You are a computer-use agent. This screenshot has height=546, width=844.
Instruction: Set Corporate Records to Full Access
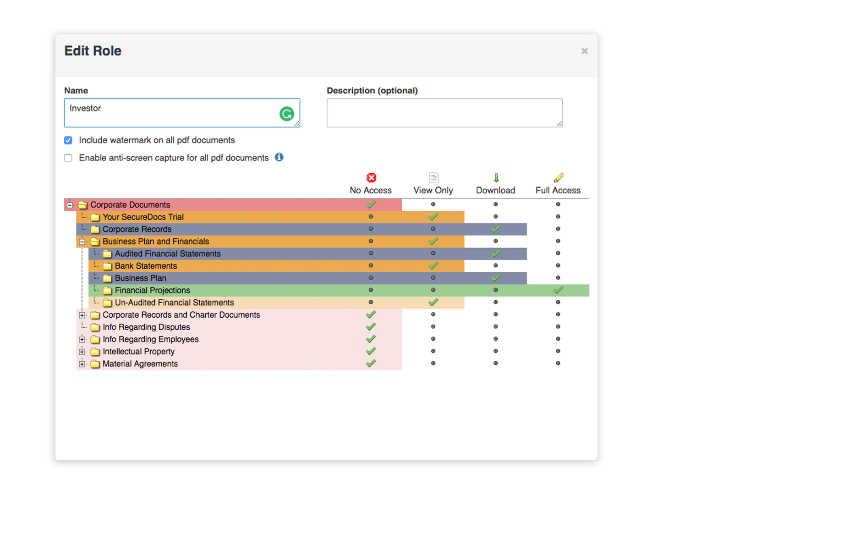click(x=558, y=229)
